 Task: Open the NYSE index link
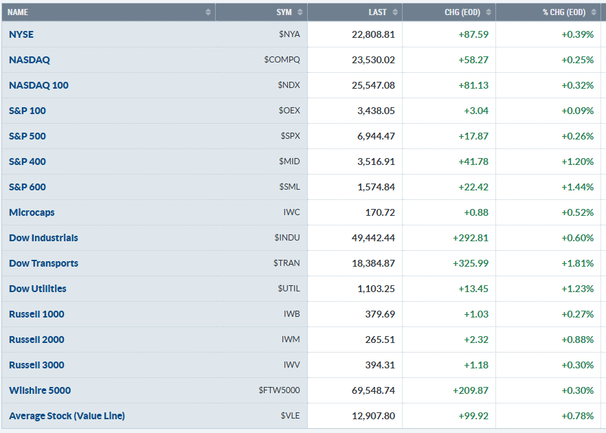click(x=21, y=34)
